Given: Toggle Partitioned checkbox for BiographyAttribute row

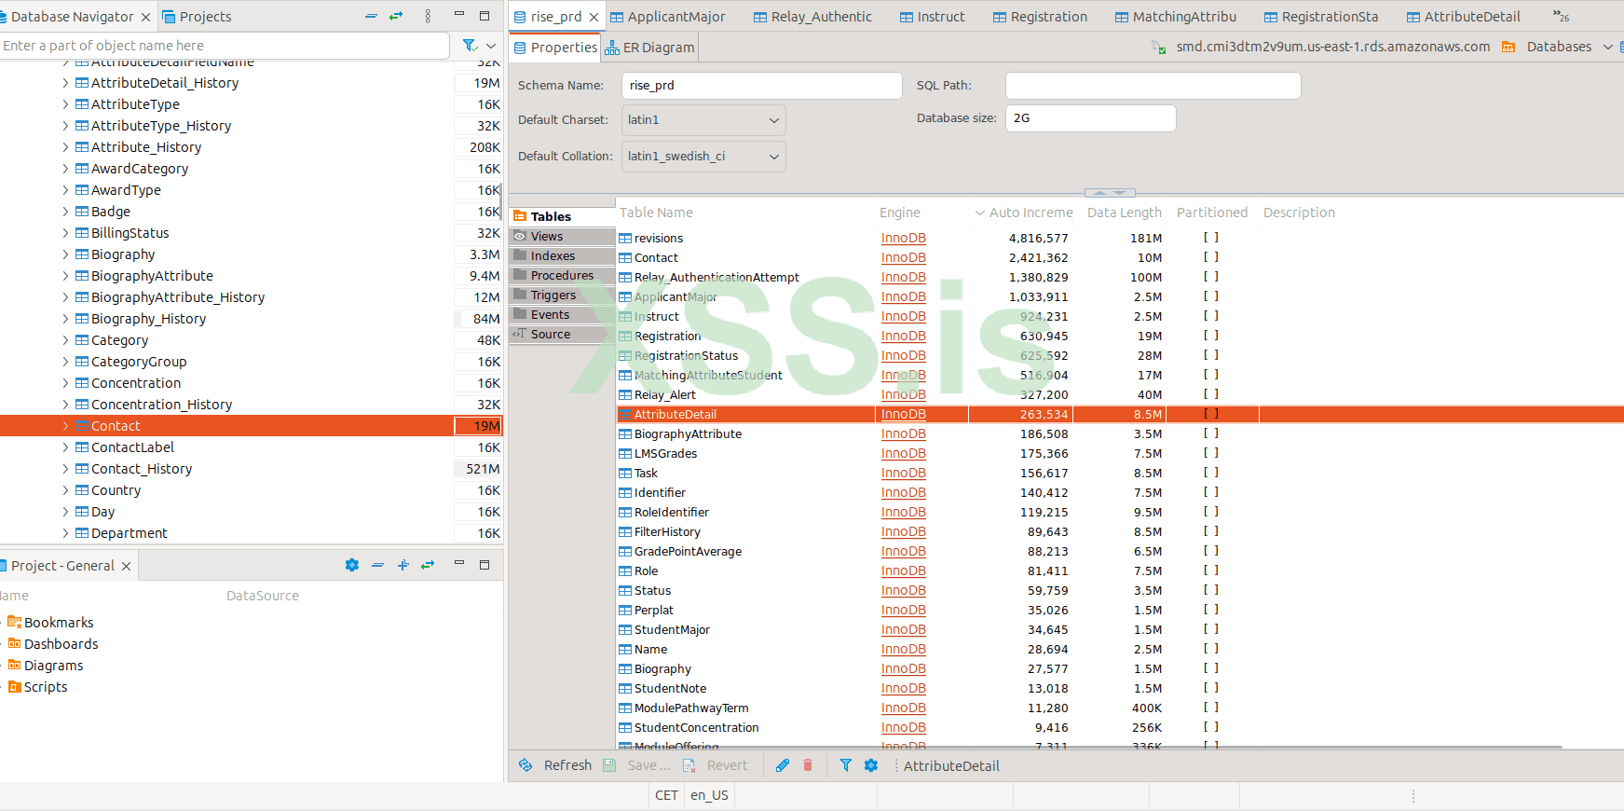Looking at the screenshot, I should [1210, 433].
